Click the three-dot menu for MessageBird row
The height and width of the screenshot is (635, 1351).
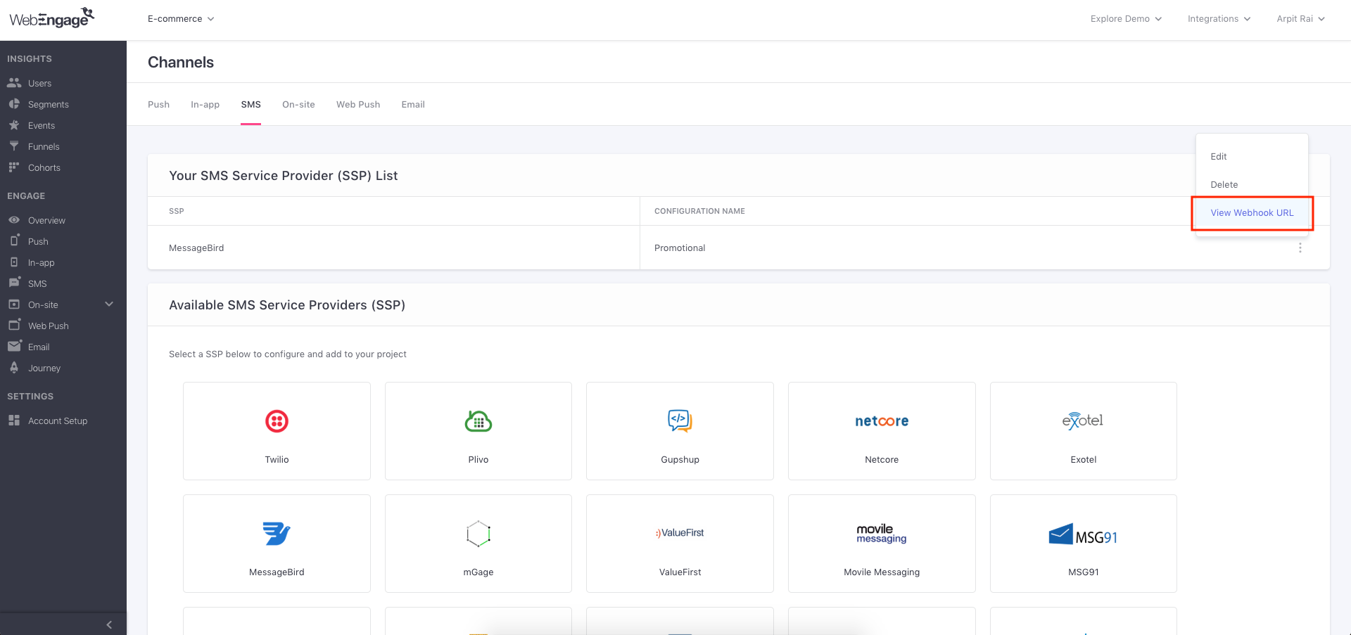click(x=1300, y=248)
